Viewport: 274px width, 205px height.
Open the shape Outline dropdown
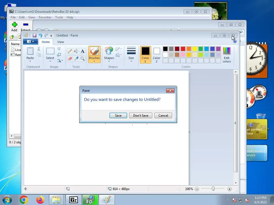pos(119,49)
